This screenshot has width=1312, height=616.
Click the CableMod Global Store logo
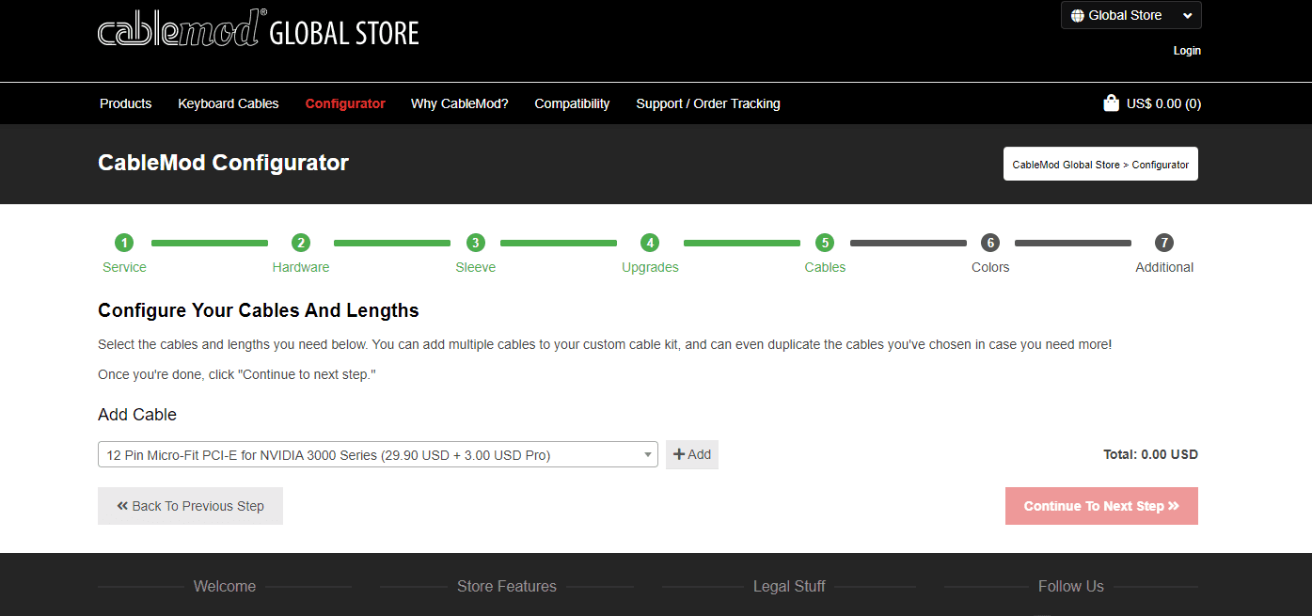(x=258, y=29)
